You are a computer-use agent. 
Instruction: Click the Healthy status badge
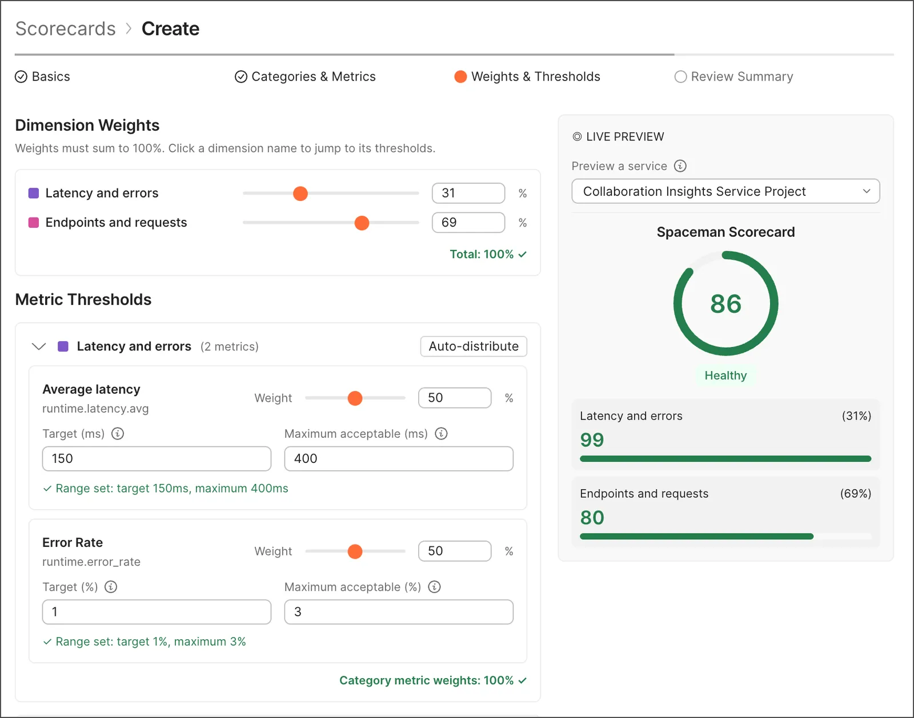(725, 375)
